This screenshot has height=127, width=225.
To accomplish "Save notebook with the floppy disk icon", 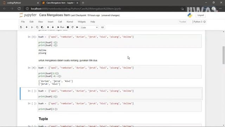I will click(21, 27).
